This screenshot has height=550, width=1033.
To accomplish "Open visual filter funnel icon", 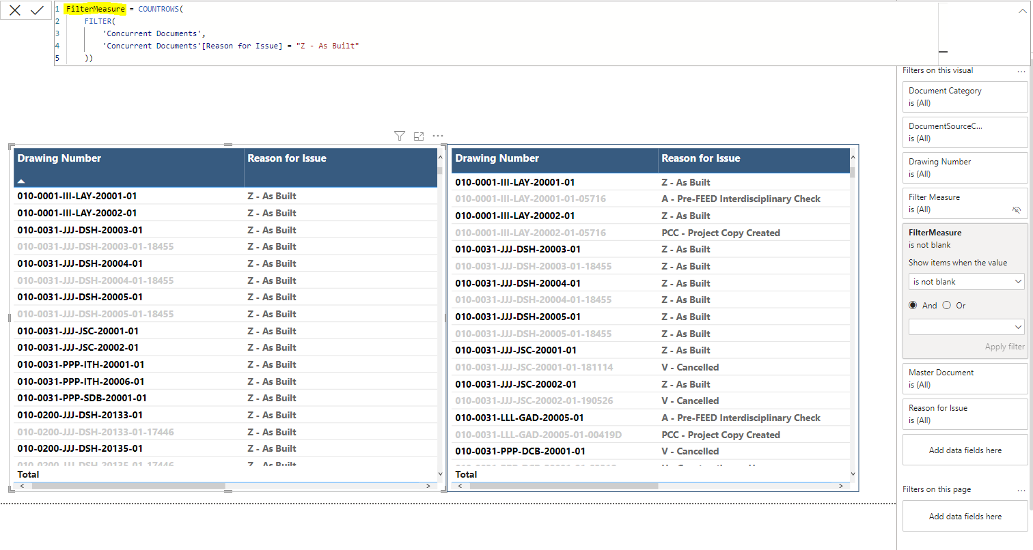I will tap(400, 136).
